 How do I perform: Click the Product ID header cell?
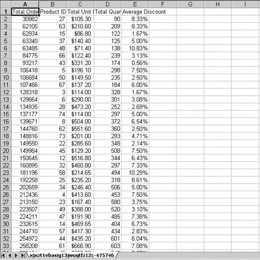(x=53, y=12)
